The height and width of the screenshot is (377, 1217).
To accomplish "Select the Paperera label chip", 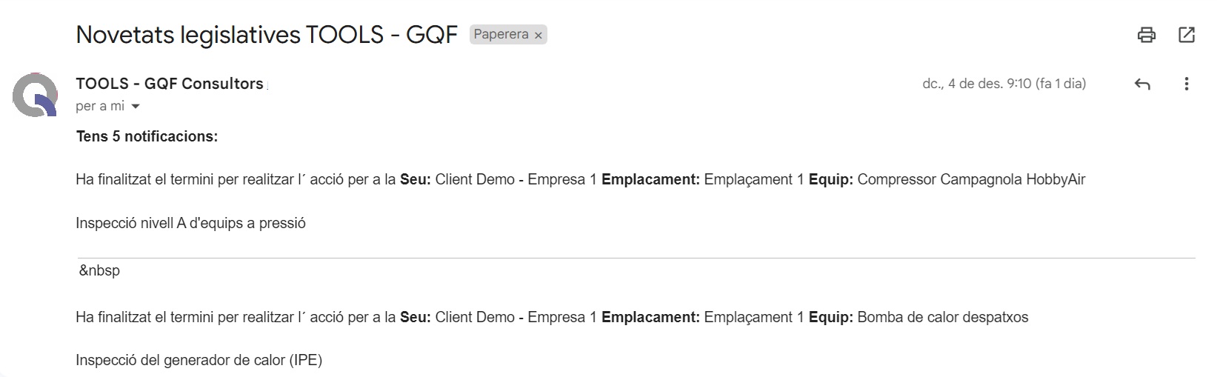I will click(x=501, y=35).
